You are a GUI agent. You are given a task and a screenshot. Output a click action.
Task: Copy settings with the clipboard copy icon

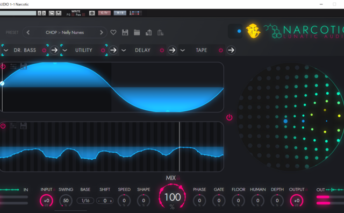(x=149, y=32)
